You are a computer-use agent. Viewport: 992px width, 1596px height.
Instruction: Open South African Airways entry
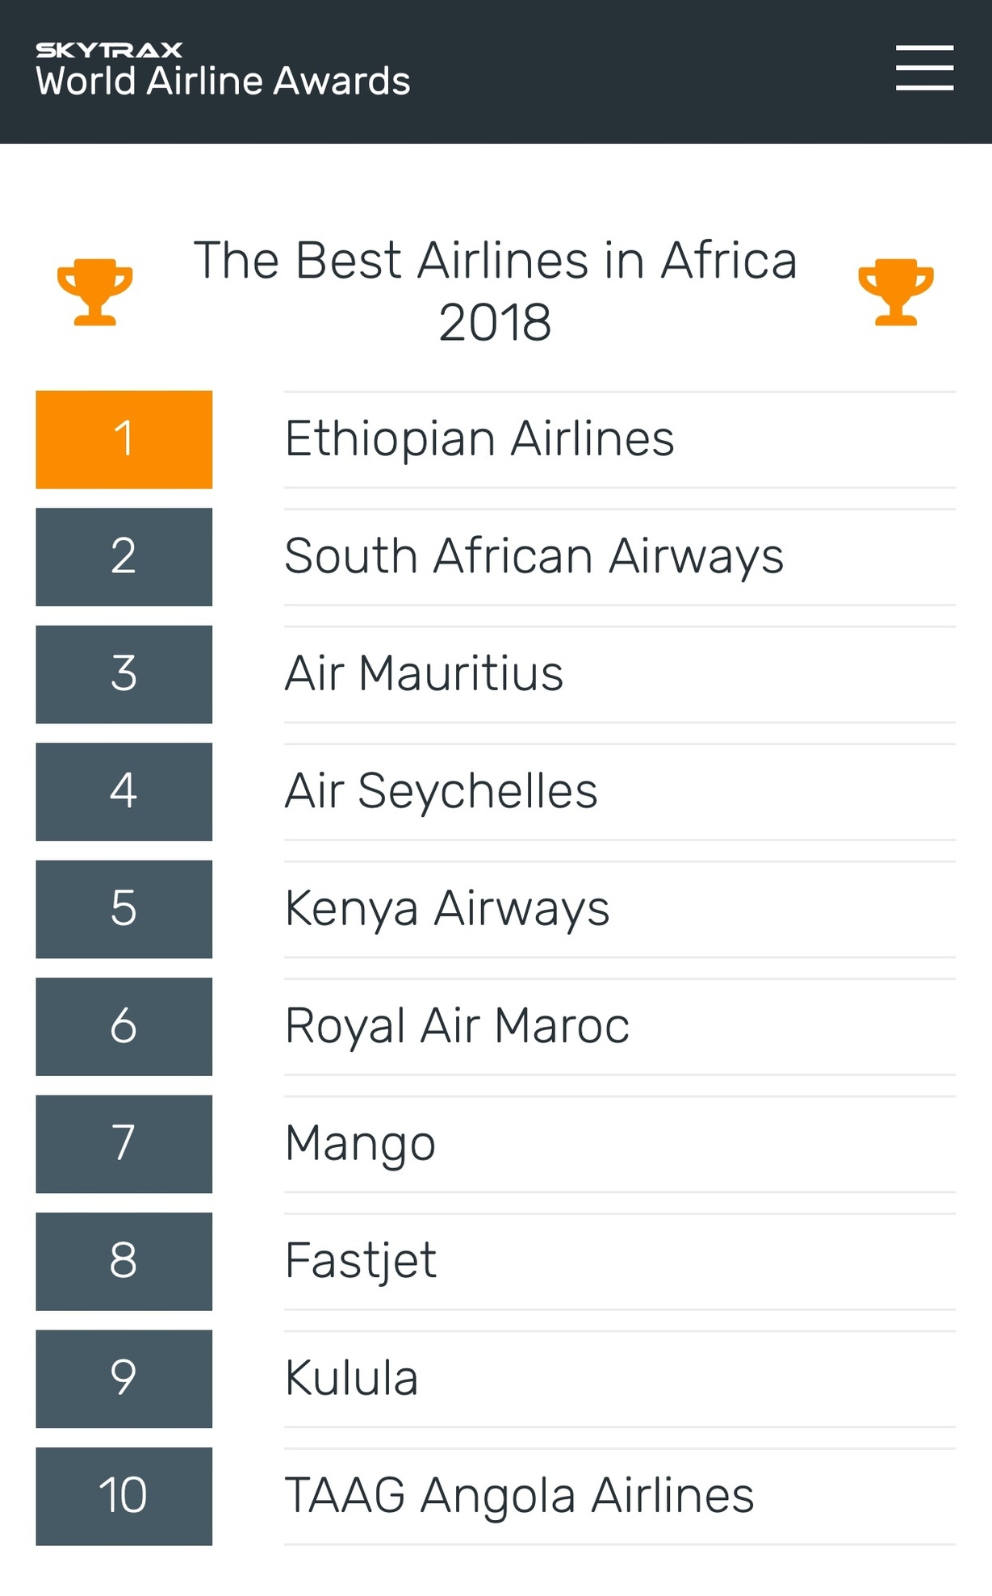coord(534,557)
